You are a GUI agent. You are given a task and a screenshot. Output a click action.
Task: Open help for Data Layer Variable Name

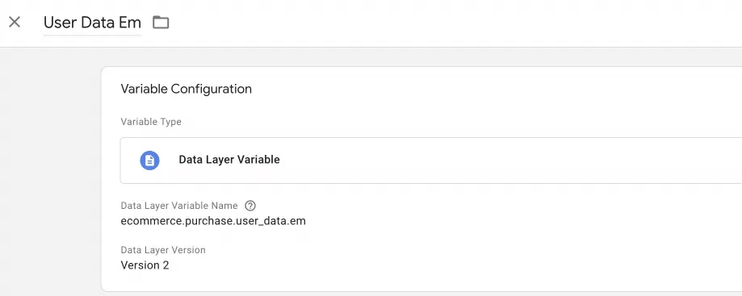(x=250, y=206)
